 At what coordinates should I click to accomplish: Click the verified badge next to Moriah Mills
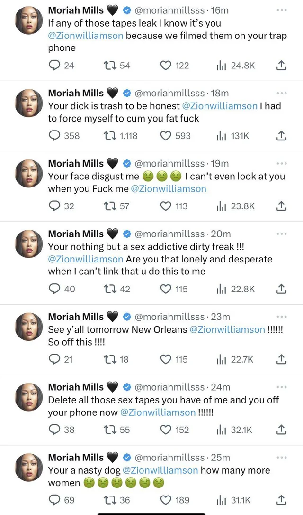(127, 10)
